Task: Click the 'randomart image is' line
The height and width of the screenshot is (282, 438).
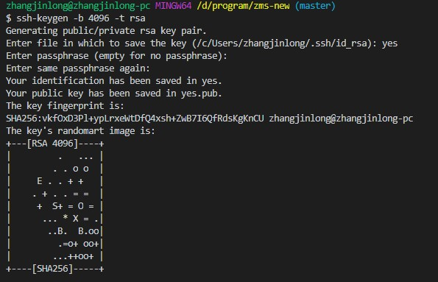Action: click(x=80, y=131)
